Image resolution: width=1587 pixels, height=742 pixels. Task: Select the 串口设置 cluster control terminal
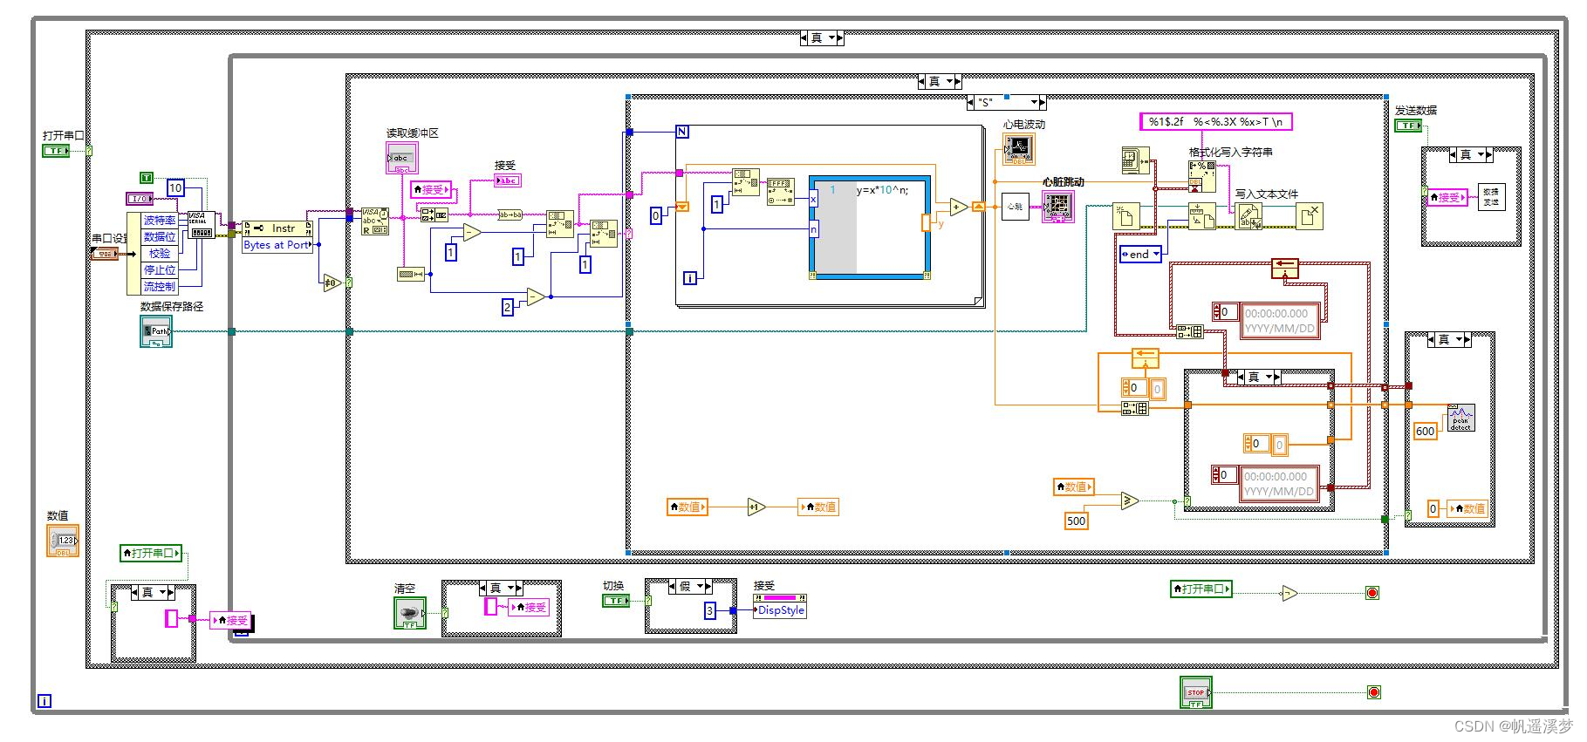tap(105, 254)
